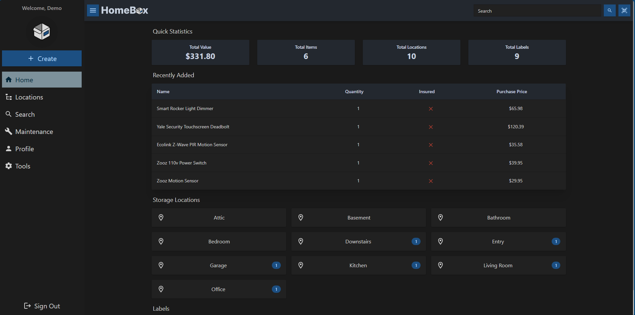Toggle the sidebar hamburger menu
635x315 pixels.
click(93, 10)
